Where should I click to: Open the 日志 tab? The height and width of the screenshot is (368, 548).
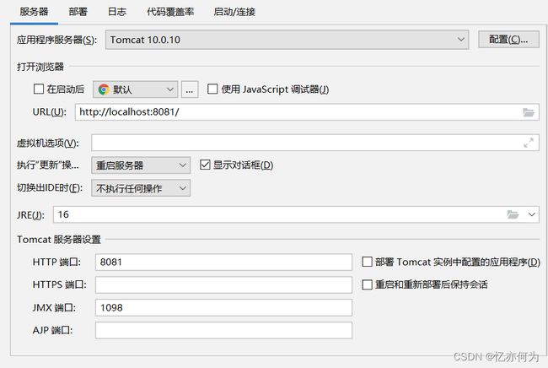pyautogui.click(x=116, y=12)
